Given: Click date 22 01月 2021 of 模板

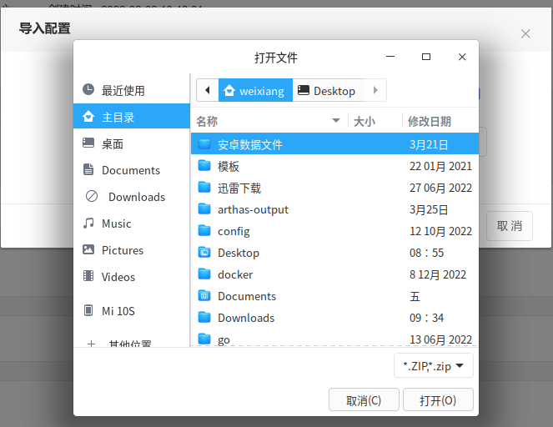Looking at the screenshot, I should coord(440,166).
